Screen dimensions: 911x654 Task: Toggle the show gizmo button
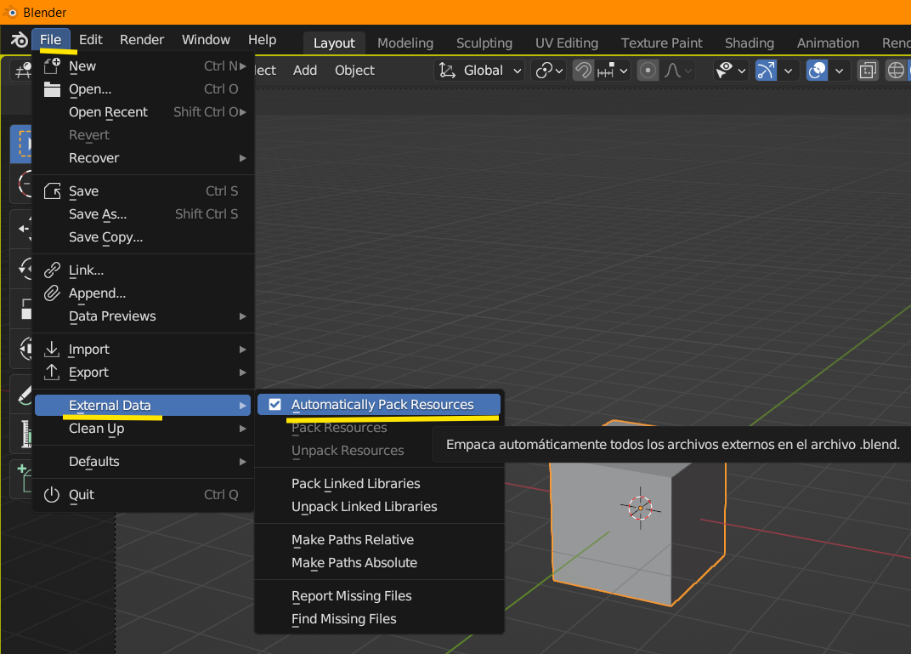click(766, 71)
